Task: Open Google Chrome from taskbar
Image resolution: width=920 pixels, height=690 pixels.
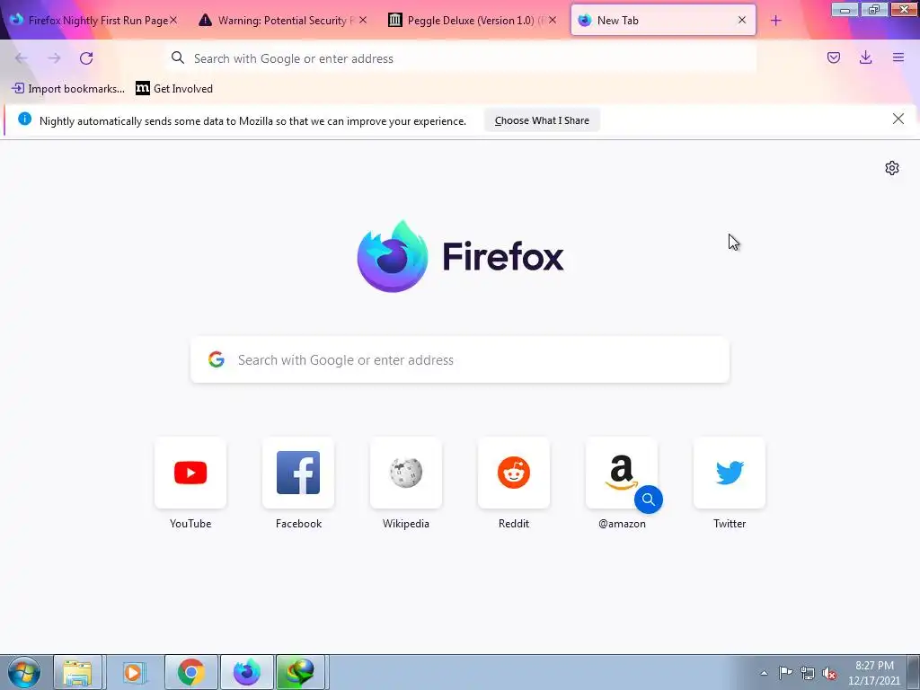Action: point(190,672)
